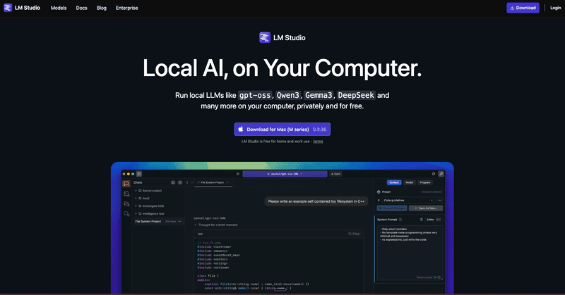Open the Models page from the navbar

pos(59,8)
